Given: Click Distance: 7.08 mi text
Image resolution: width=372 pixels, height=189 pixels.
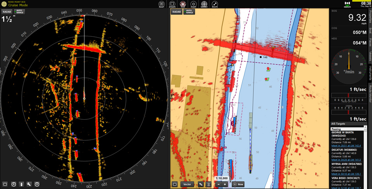Looking at the screenshot, I should click(x=341, y=142).
